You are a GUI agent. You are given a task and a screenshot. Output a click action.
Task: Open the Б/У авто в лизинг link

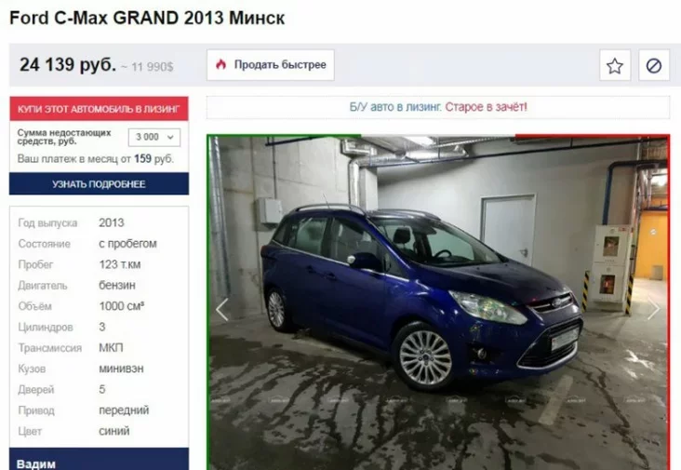(x=395, y=107)
